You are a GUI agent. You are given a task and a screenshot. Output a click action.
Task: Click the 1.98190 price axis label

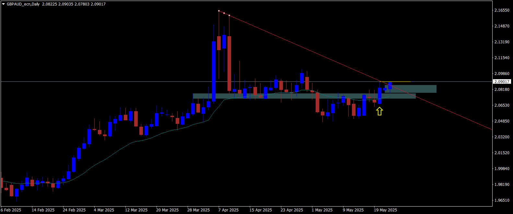(502, 185)
